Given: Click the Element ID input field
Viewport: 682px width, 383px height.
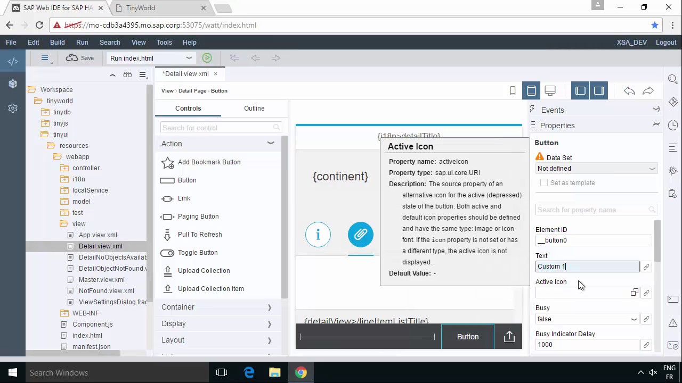Looking at the screenshot, I should (x=593, y=240).
